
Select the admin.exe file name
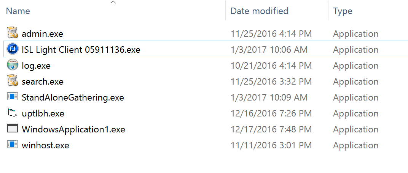42,34
